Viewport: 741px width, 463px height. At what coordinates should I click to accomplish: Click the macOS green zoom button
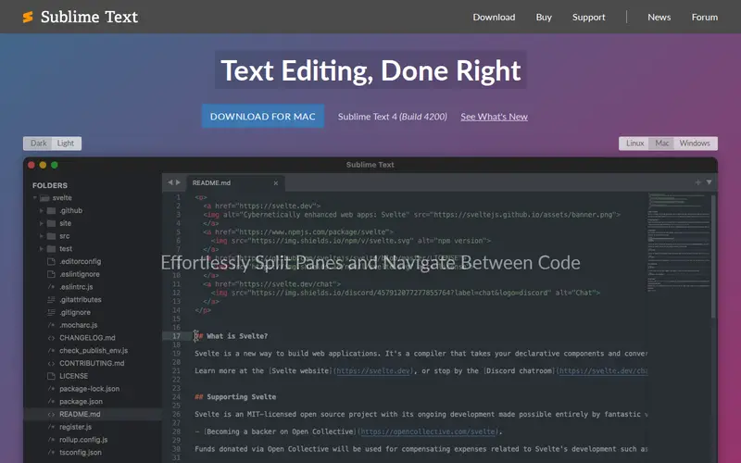tap(55, 165)
